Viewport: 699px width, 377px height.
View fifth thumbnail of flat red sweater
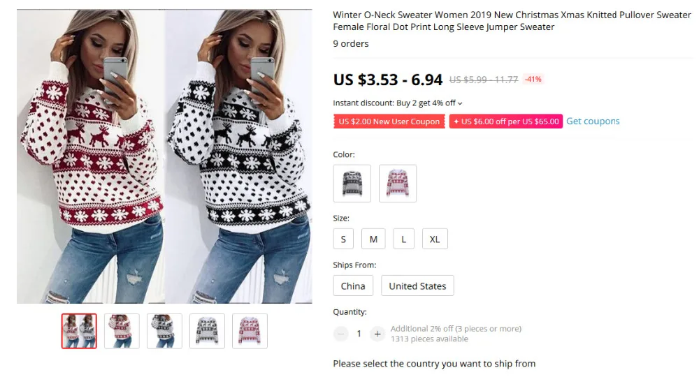[x=250, y=331]
